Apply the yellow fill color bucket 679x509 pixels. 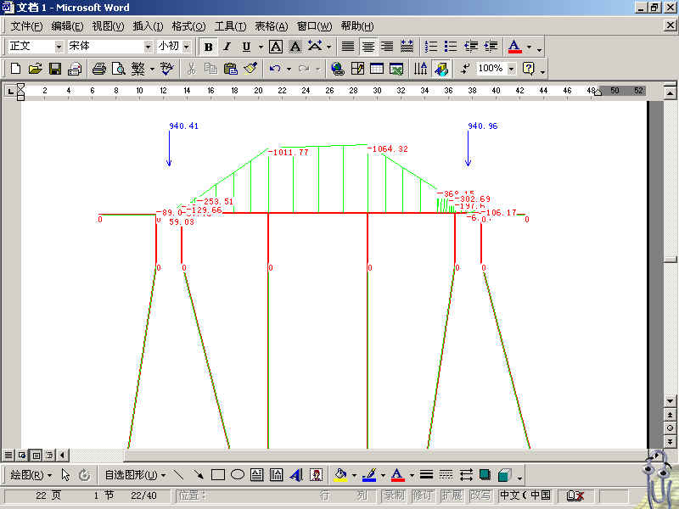pyautogui.click(x=341, y=475)
